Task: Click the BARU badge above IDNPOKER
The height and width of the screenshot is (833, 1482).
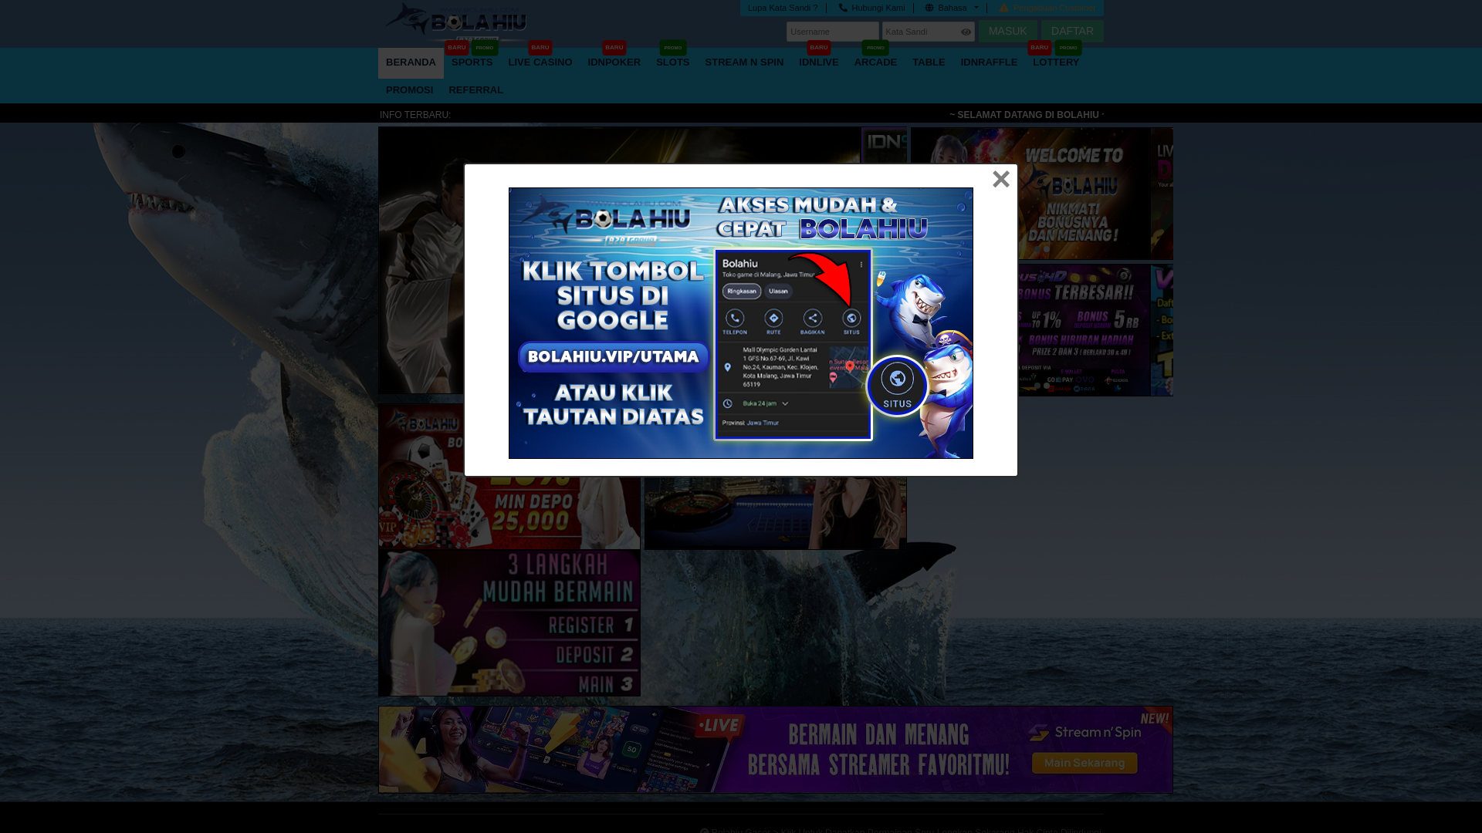Action: (614, 47)
